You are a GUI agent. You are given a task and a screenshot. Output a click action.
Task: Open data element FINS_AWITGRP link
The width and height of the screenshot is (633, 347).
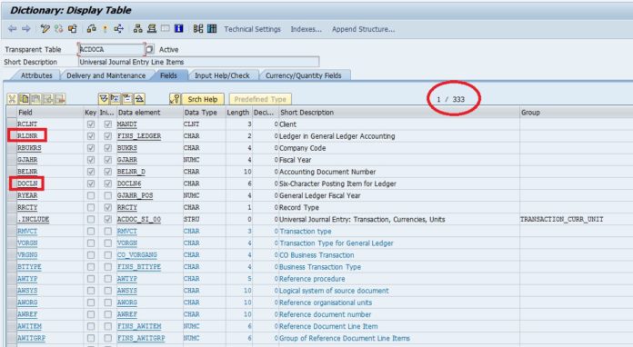(x=141, y=338)
